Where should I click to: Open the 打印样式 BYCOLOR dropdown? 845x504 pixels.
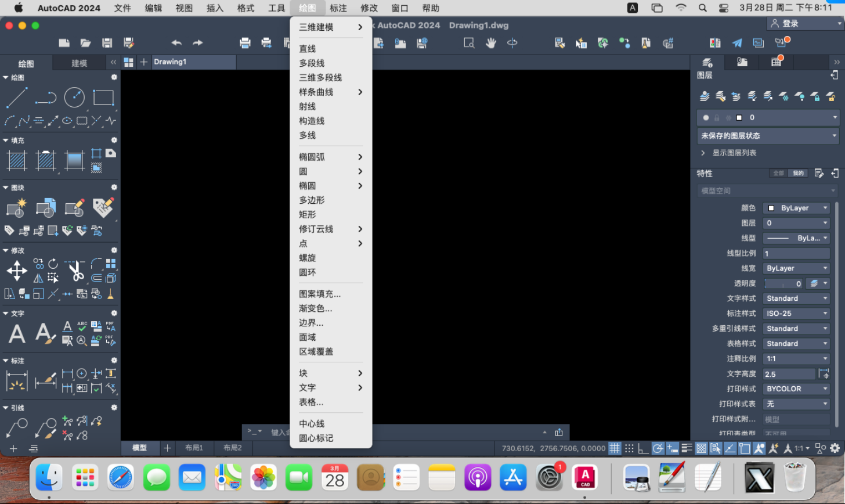(797, 389)
